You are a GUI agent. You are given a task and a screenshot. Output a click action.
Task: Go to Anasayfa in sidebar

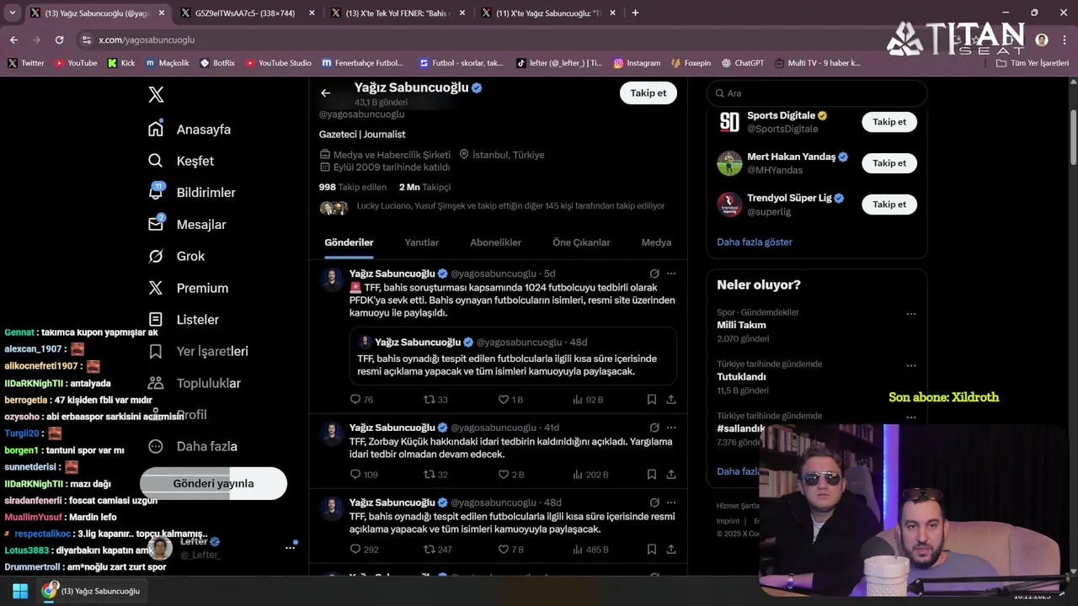pyautogui.click(x=203, y=130)
